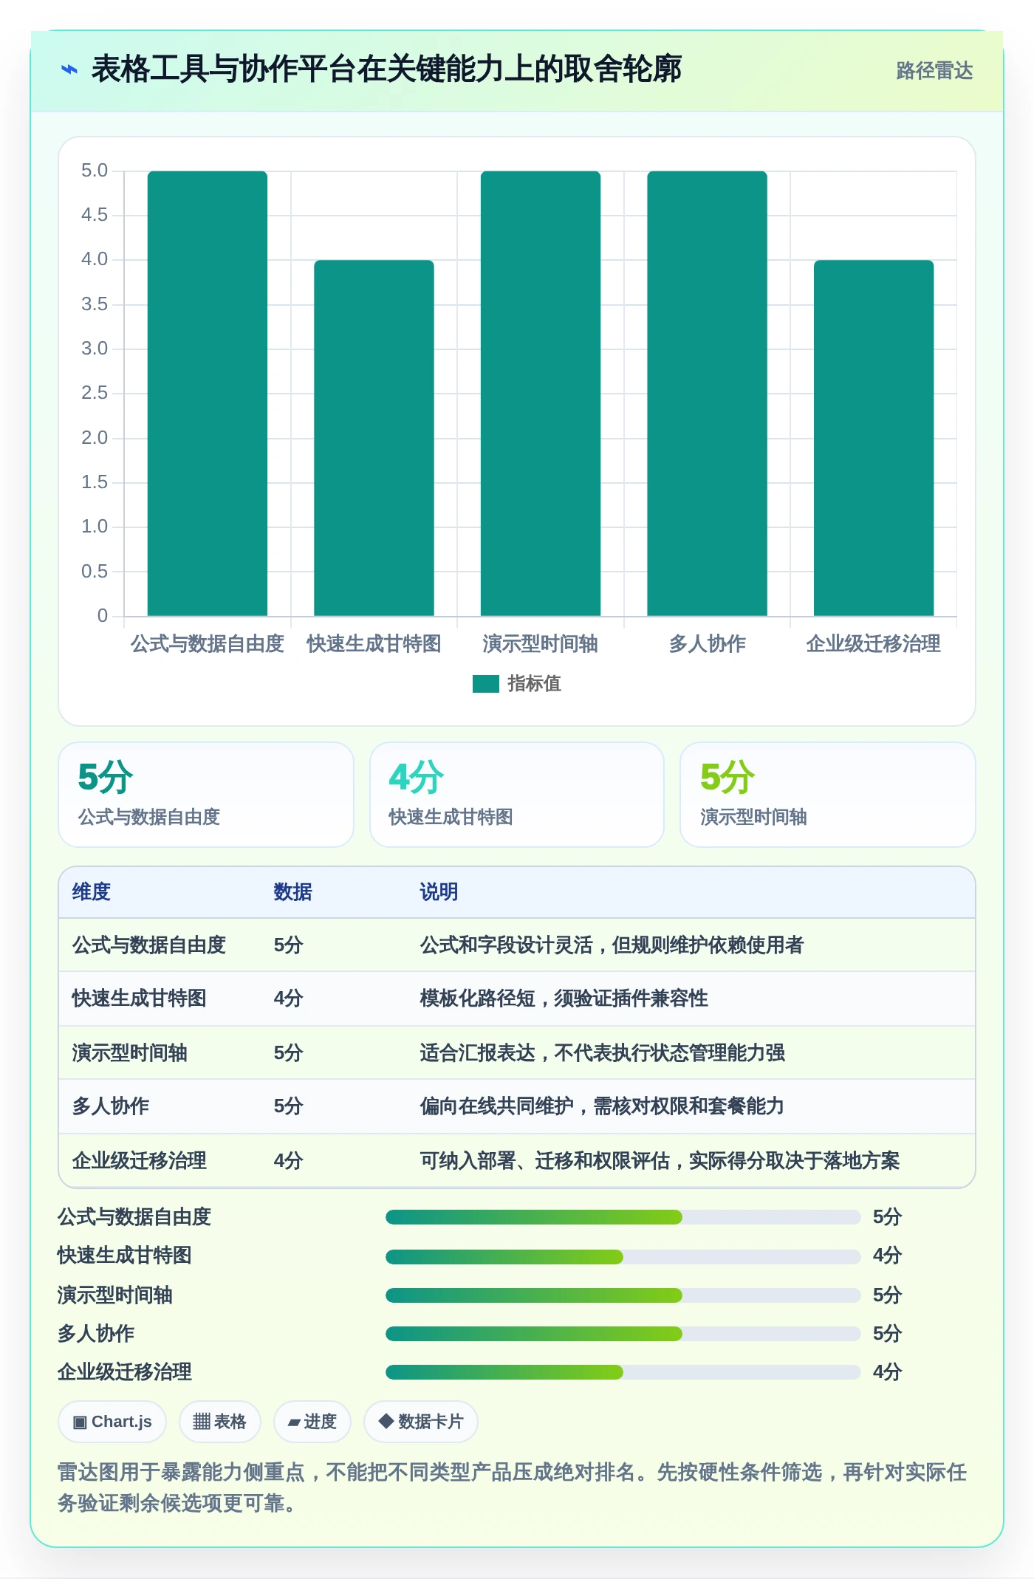Screen dimensions: 1034x1579
Task: Click the 5分 cell in 多人协作 table row
Action: 288,1106
